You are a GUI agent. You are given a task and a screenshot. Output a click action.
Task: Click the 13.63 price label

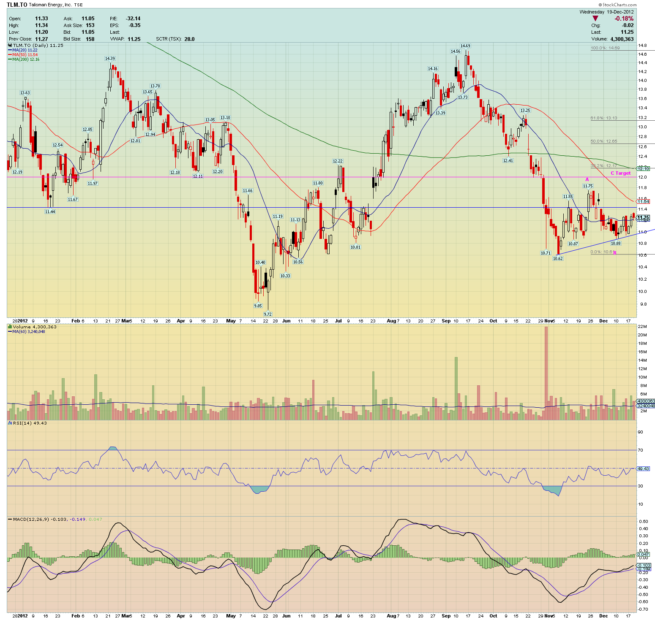point(25,93)
